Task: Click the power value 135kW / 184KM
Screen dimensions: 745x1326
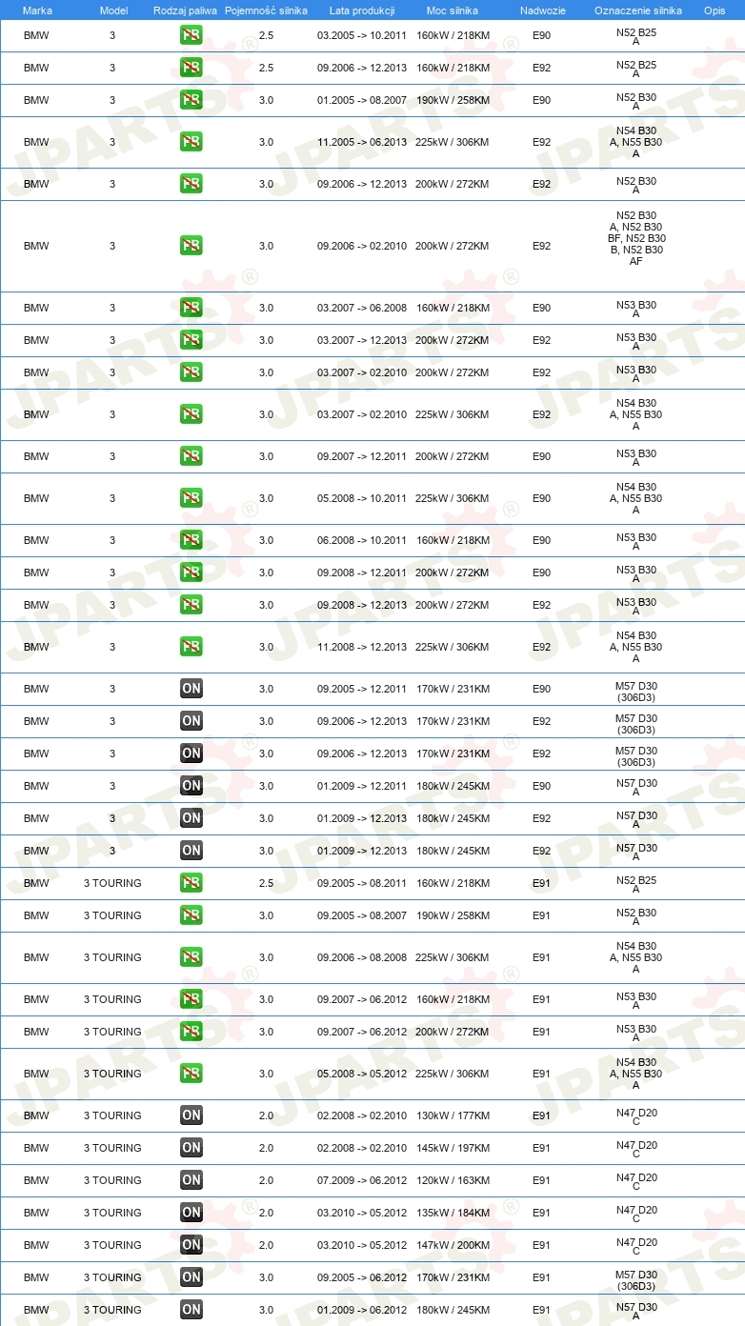Action: (453, 1214)
